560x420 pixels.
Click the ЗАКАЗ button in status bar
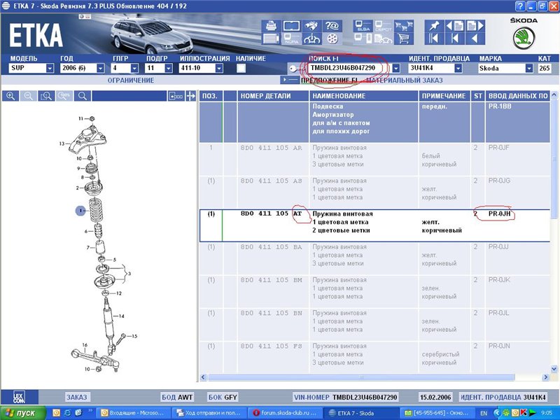point(77,397)
